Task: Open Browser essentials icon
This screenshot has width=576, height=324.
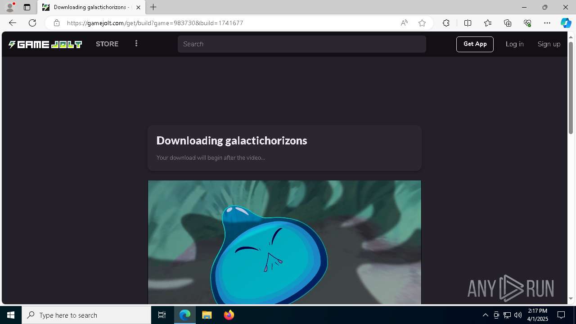Action: (527, 23)
